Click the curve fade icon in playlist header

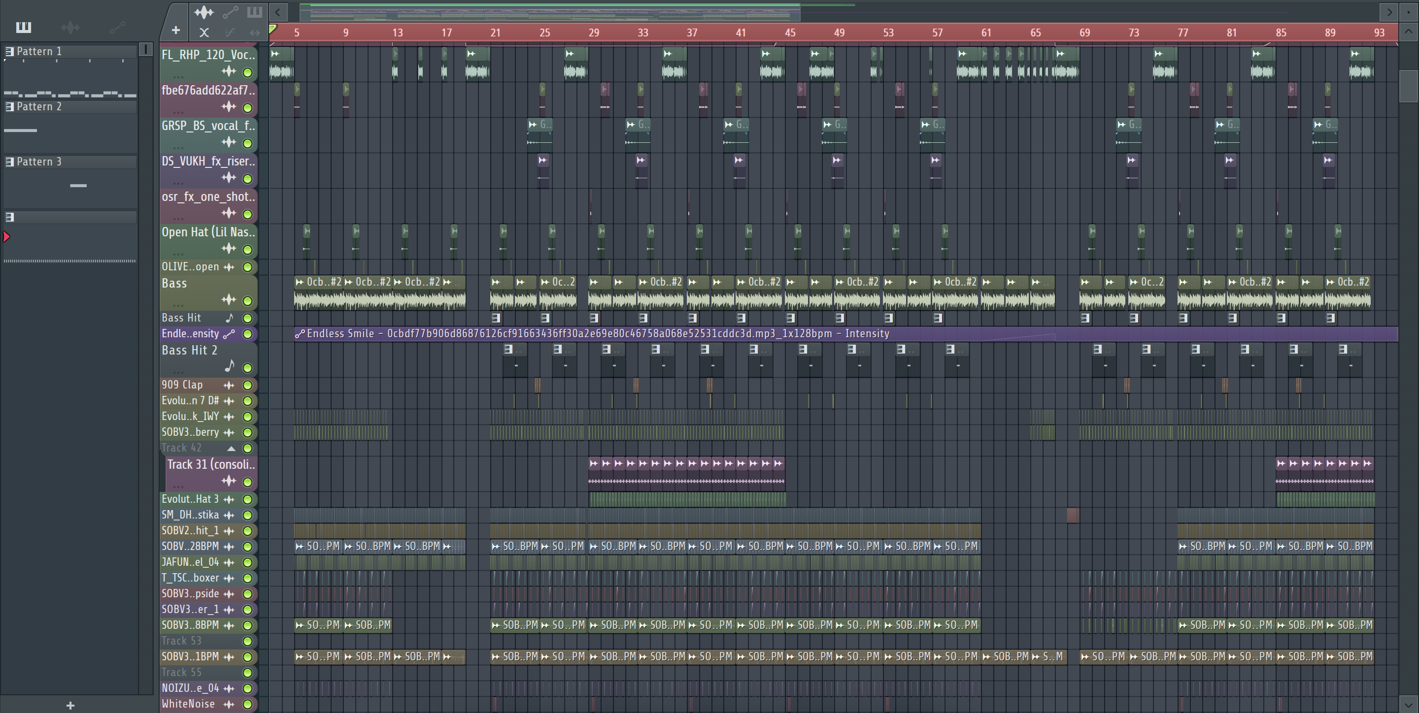(x=230, y=32)
